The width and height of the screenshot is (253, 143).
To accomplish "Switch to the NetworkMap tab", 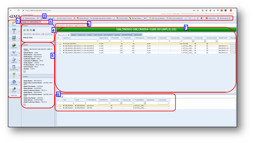I will tap(34, 22).
